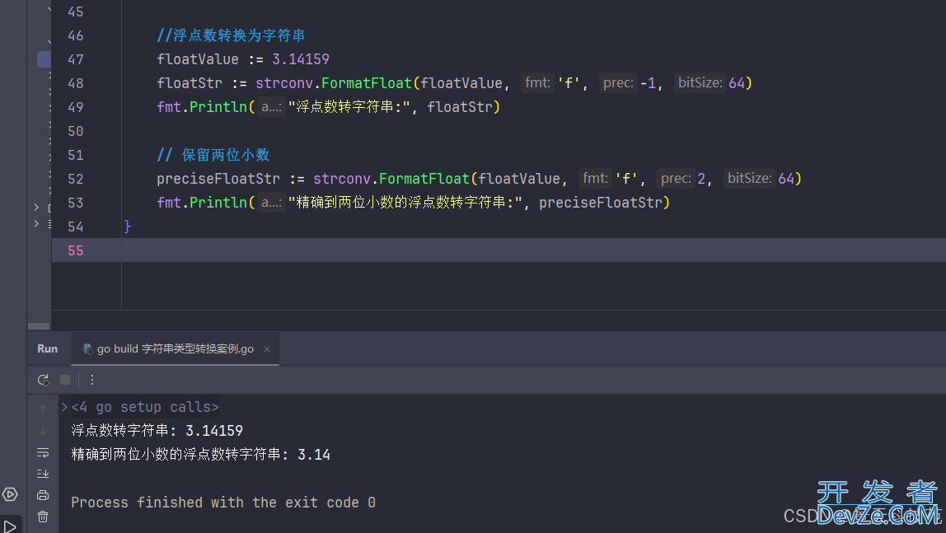Image resolution: width=946 pixels, height=533 pixels.
Task: Click fmt.Println on line 53
Action: pos(202,203)
